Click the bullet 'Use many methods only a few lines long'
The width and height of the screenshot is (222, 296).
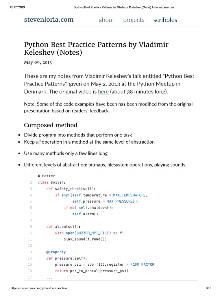pyautogui.click(x=66, y=153)
